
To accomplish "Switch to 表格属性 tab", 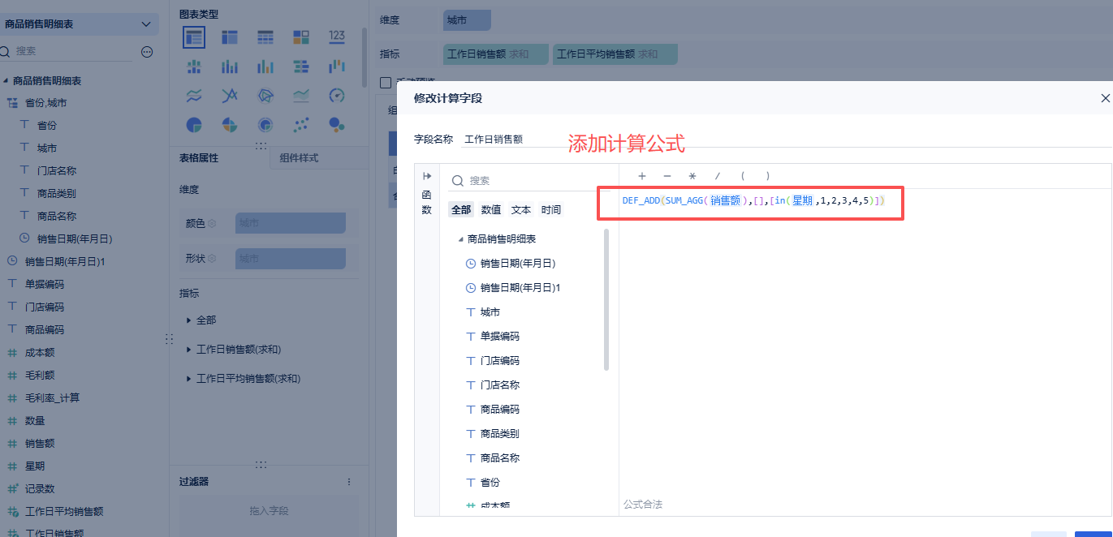I will click(219, 158).
